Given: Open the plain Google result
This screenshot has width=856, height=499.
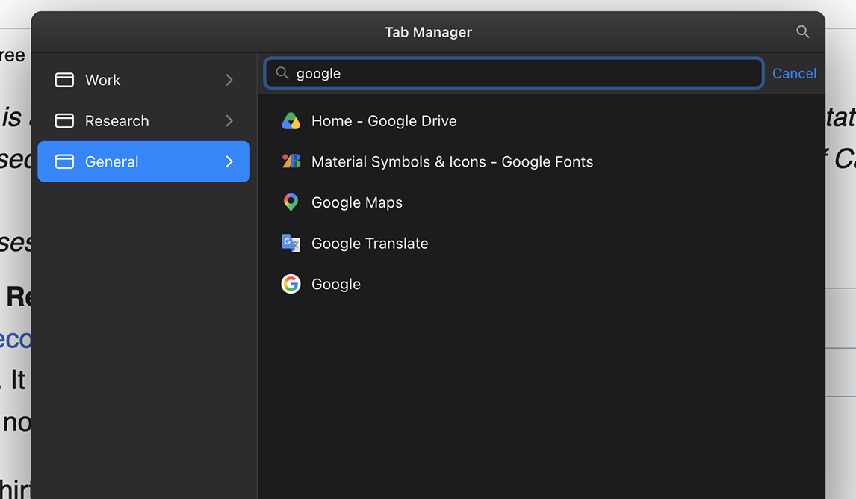Looking at the screenshot, I should point(541,284).
